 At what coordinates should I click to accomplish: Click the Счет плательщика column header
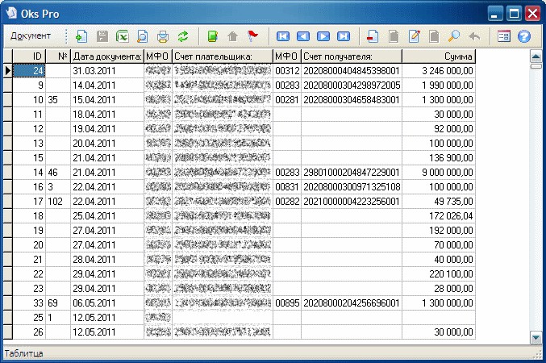tap(223, 56)
